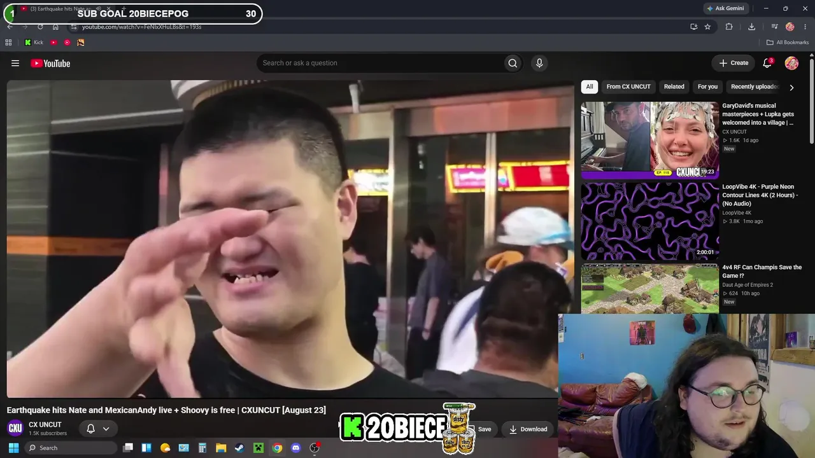Open Minecraft from the taskbar
Screen dimensions: 815x458
259,448
